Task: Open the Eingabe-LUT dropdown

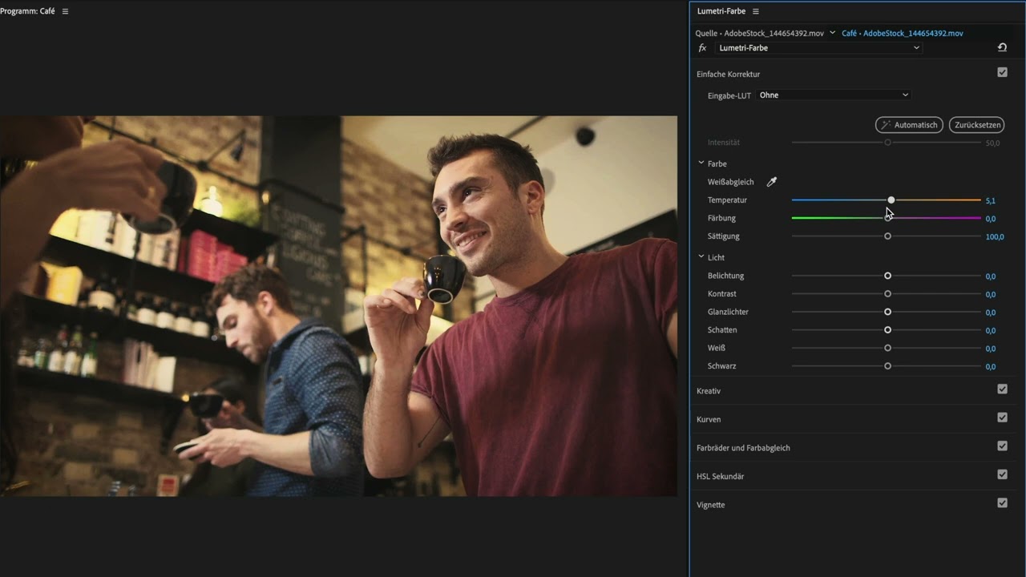Action: coord(834,95)
